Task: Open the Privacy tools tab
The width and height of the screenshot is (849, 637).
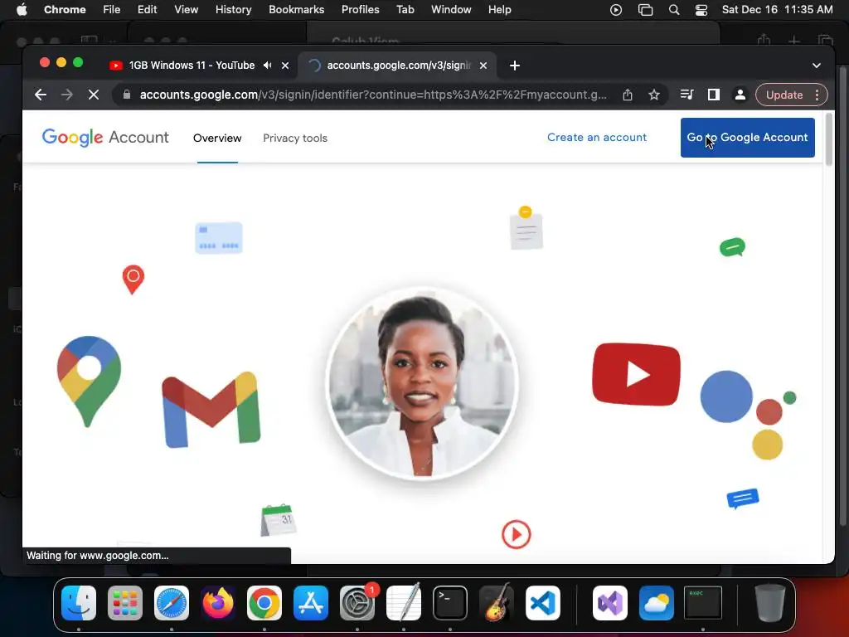Action: [x=295, y=139]
